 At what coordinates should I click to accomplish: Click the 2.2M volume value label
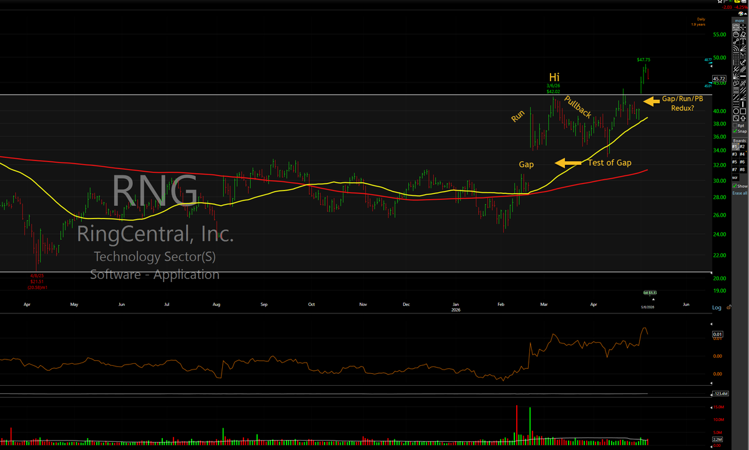click(717, 440)
